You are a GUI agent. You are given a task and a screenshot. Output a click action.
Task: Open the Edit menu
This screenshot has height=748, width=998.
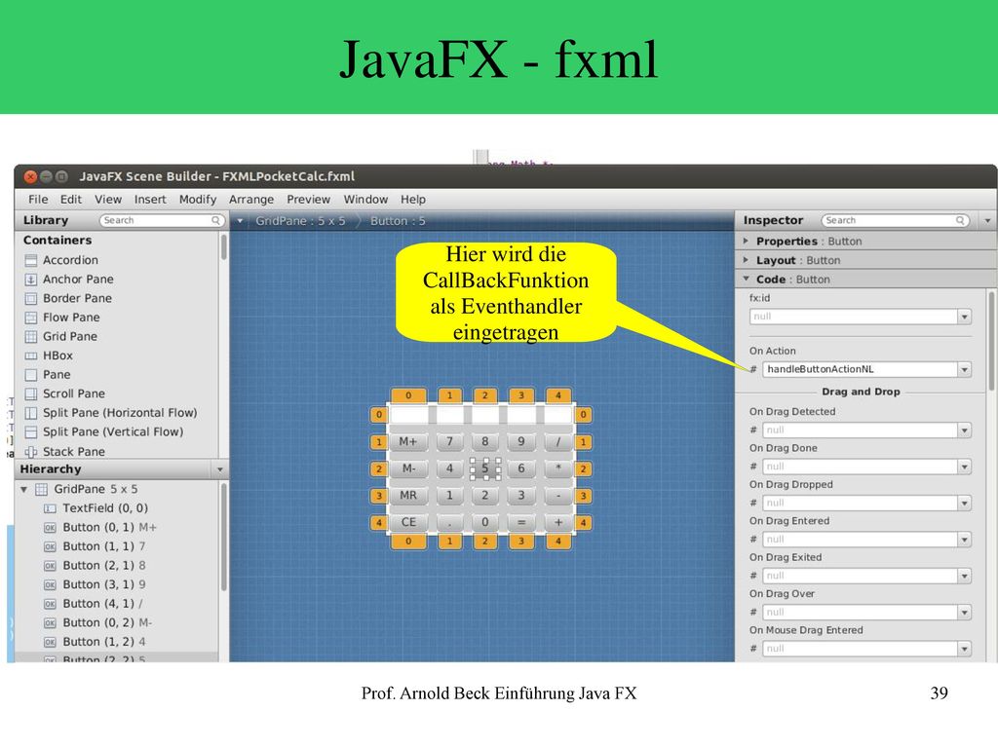tap(70, 199)
